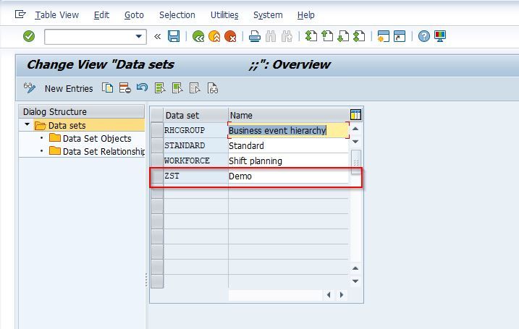
Task: Open the Selection menu
Action: click(x=177, y=15)
